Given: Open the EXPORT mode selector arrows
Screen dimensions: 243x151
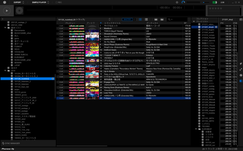Looking at the screenshot, I should point(23,2).
